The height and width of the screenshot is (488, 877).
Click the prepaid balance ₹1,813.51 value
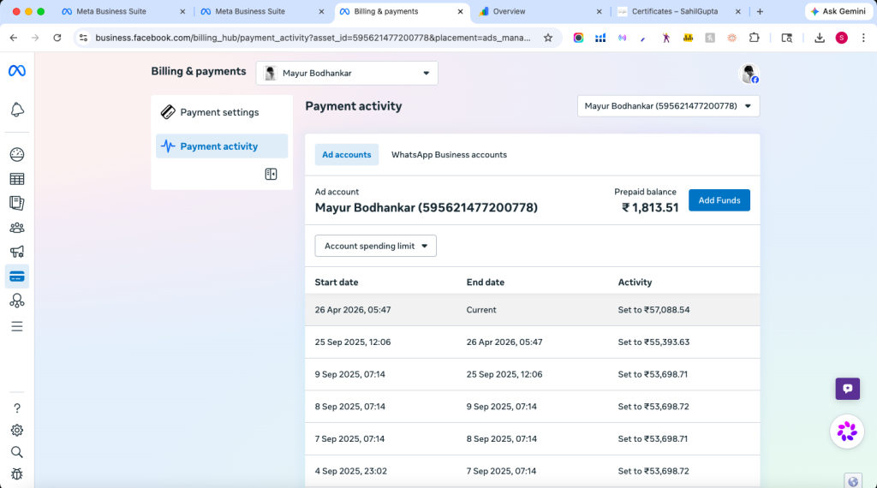[x=650, y=207]
